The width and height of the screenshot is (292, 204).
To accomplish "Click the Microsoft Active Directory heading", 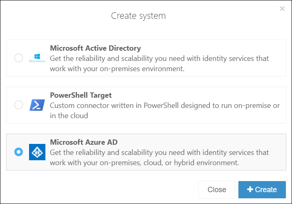I will point(95,48).
